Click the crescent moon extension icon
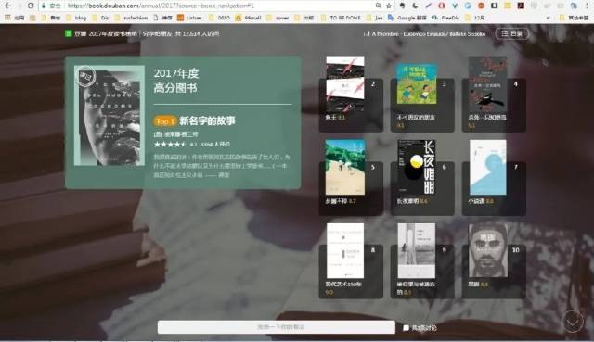The height and width of the screenshot is (342, 594). point(415,6)
